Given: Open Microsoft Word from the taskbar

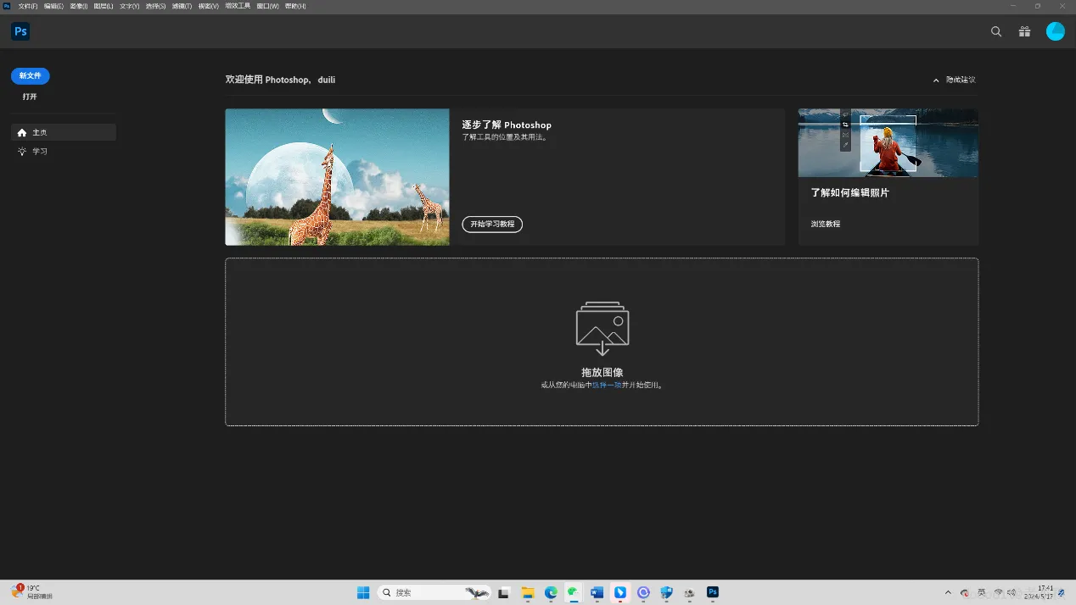Looking at the screenshot, I should coord(597,592).
